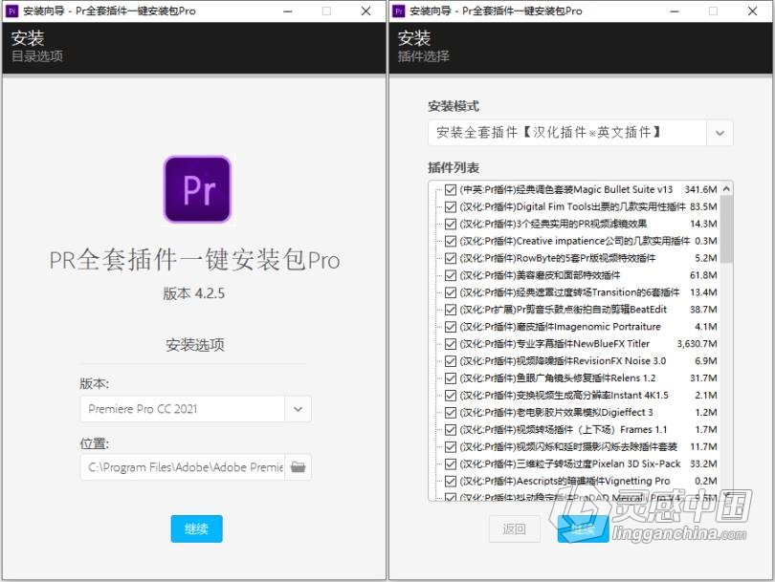Toggle the Instant 4K1.5 plugin checkbox
The height and width of the screenshot is (582, 775).
451,396
